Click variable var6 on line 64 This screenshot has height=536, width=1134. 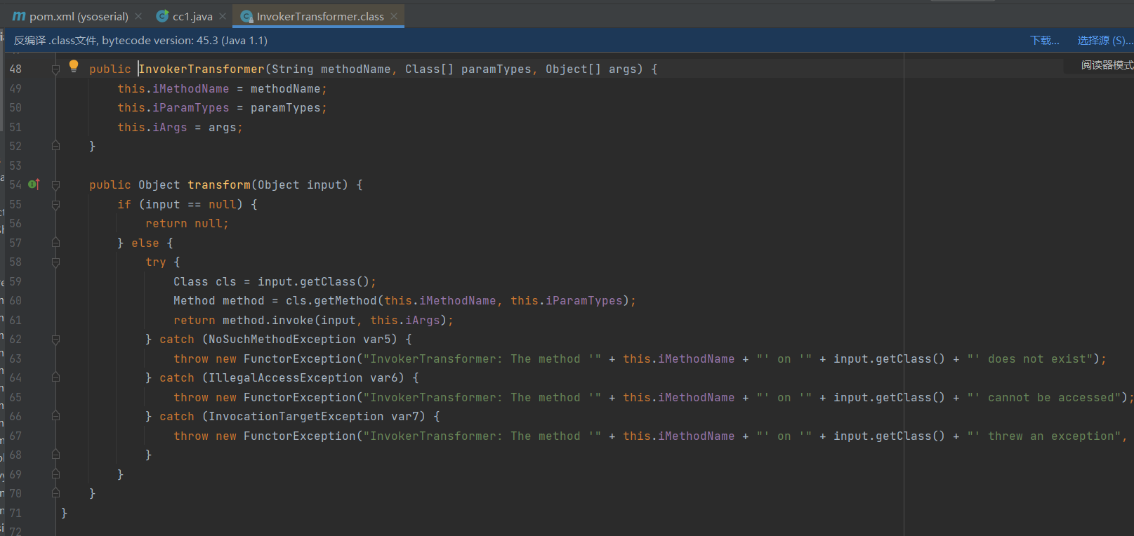point(384,377)
